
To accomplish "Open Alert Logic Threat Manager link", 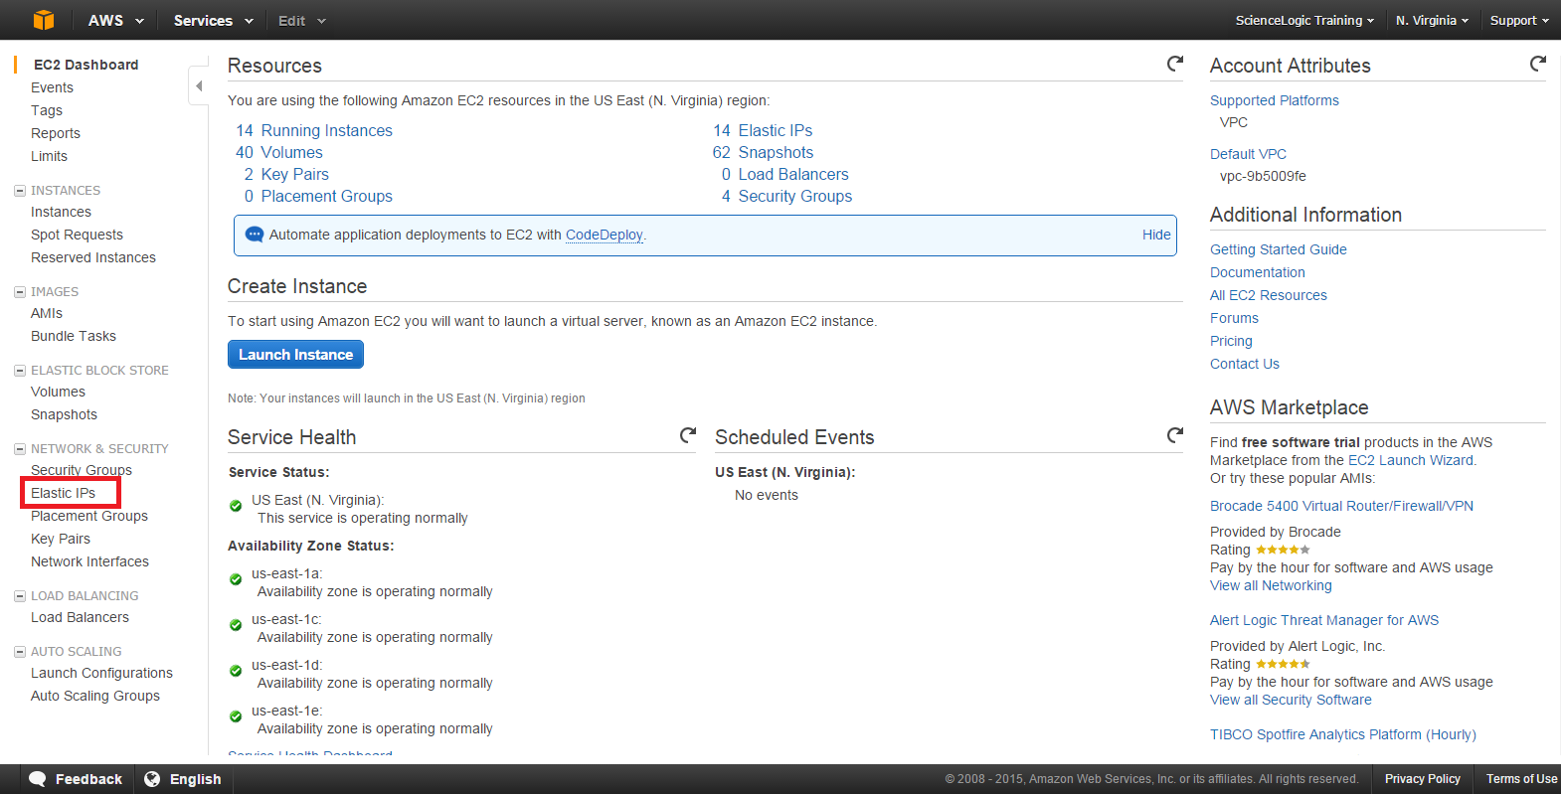I will [x=1324, y=620].
